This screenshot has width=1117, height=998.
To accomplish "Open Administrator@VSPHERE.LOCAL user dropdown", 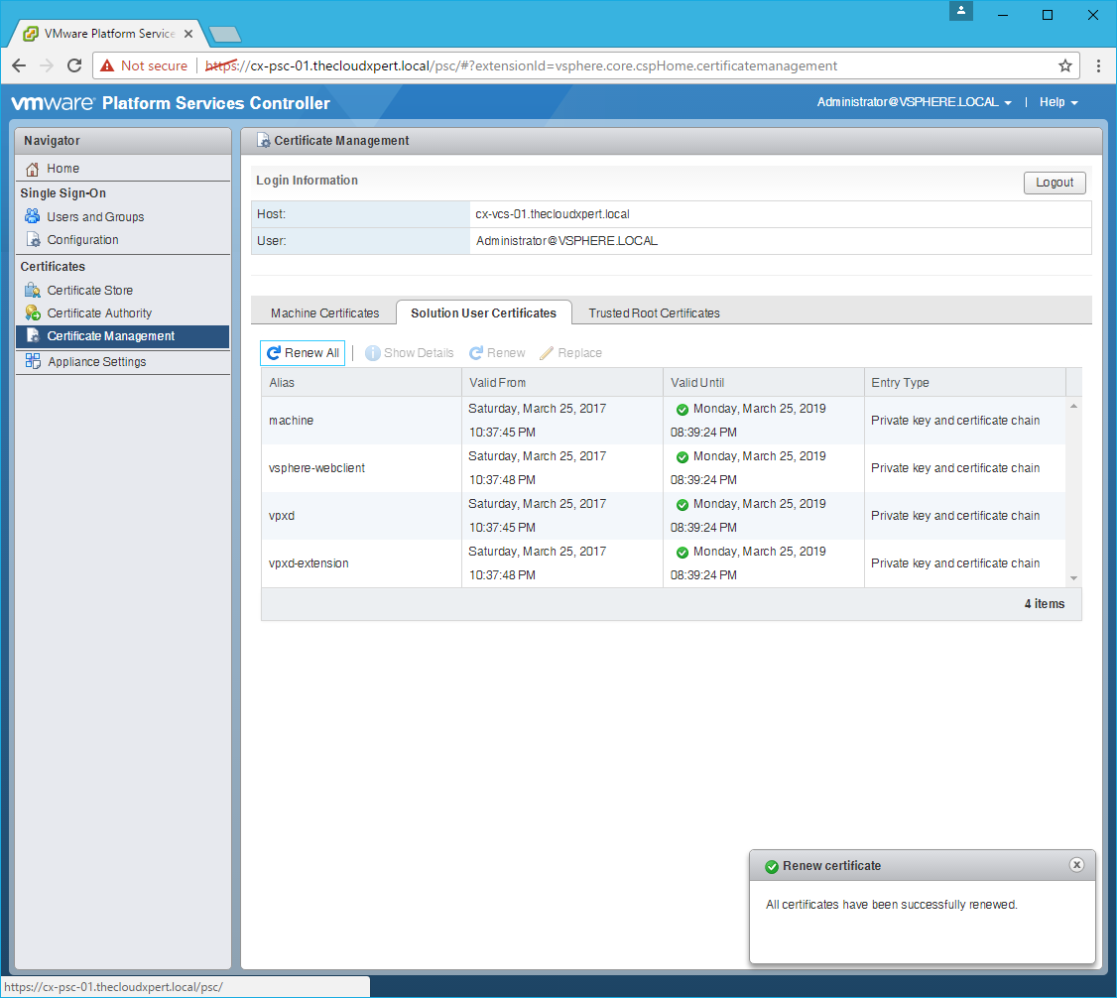I will 914,102.
